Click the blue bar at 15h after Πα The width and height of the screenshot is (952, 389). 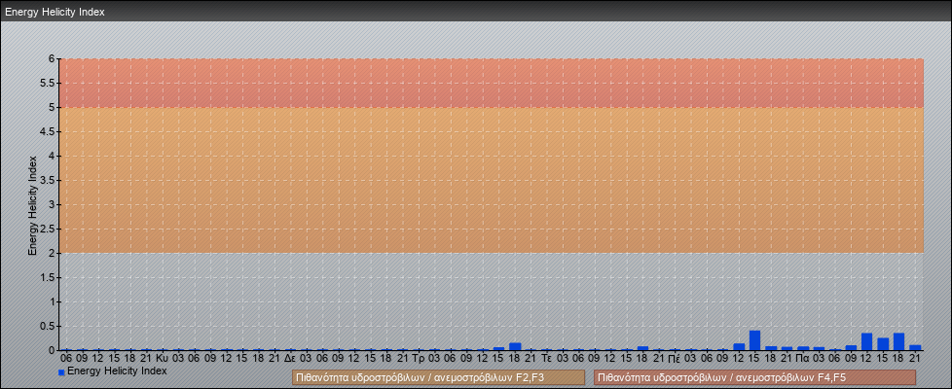(x=883, y=344)
